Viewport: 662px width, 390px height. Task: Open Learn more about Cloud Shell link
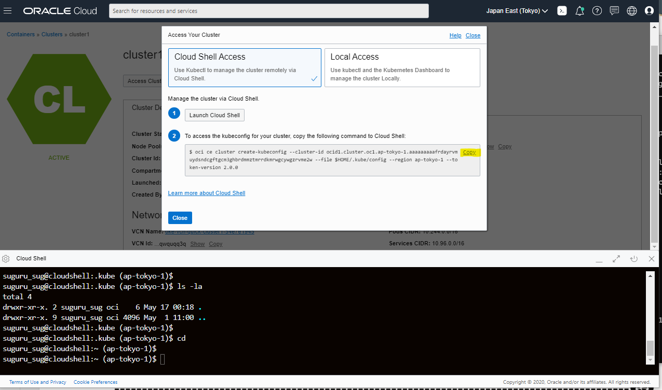tap(207, 193)
